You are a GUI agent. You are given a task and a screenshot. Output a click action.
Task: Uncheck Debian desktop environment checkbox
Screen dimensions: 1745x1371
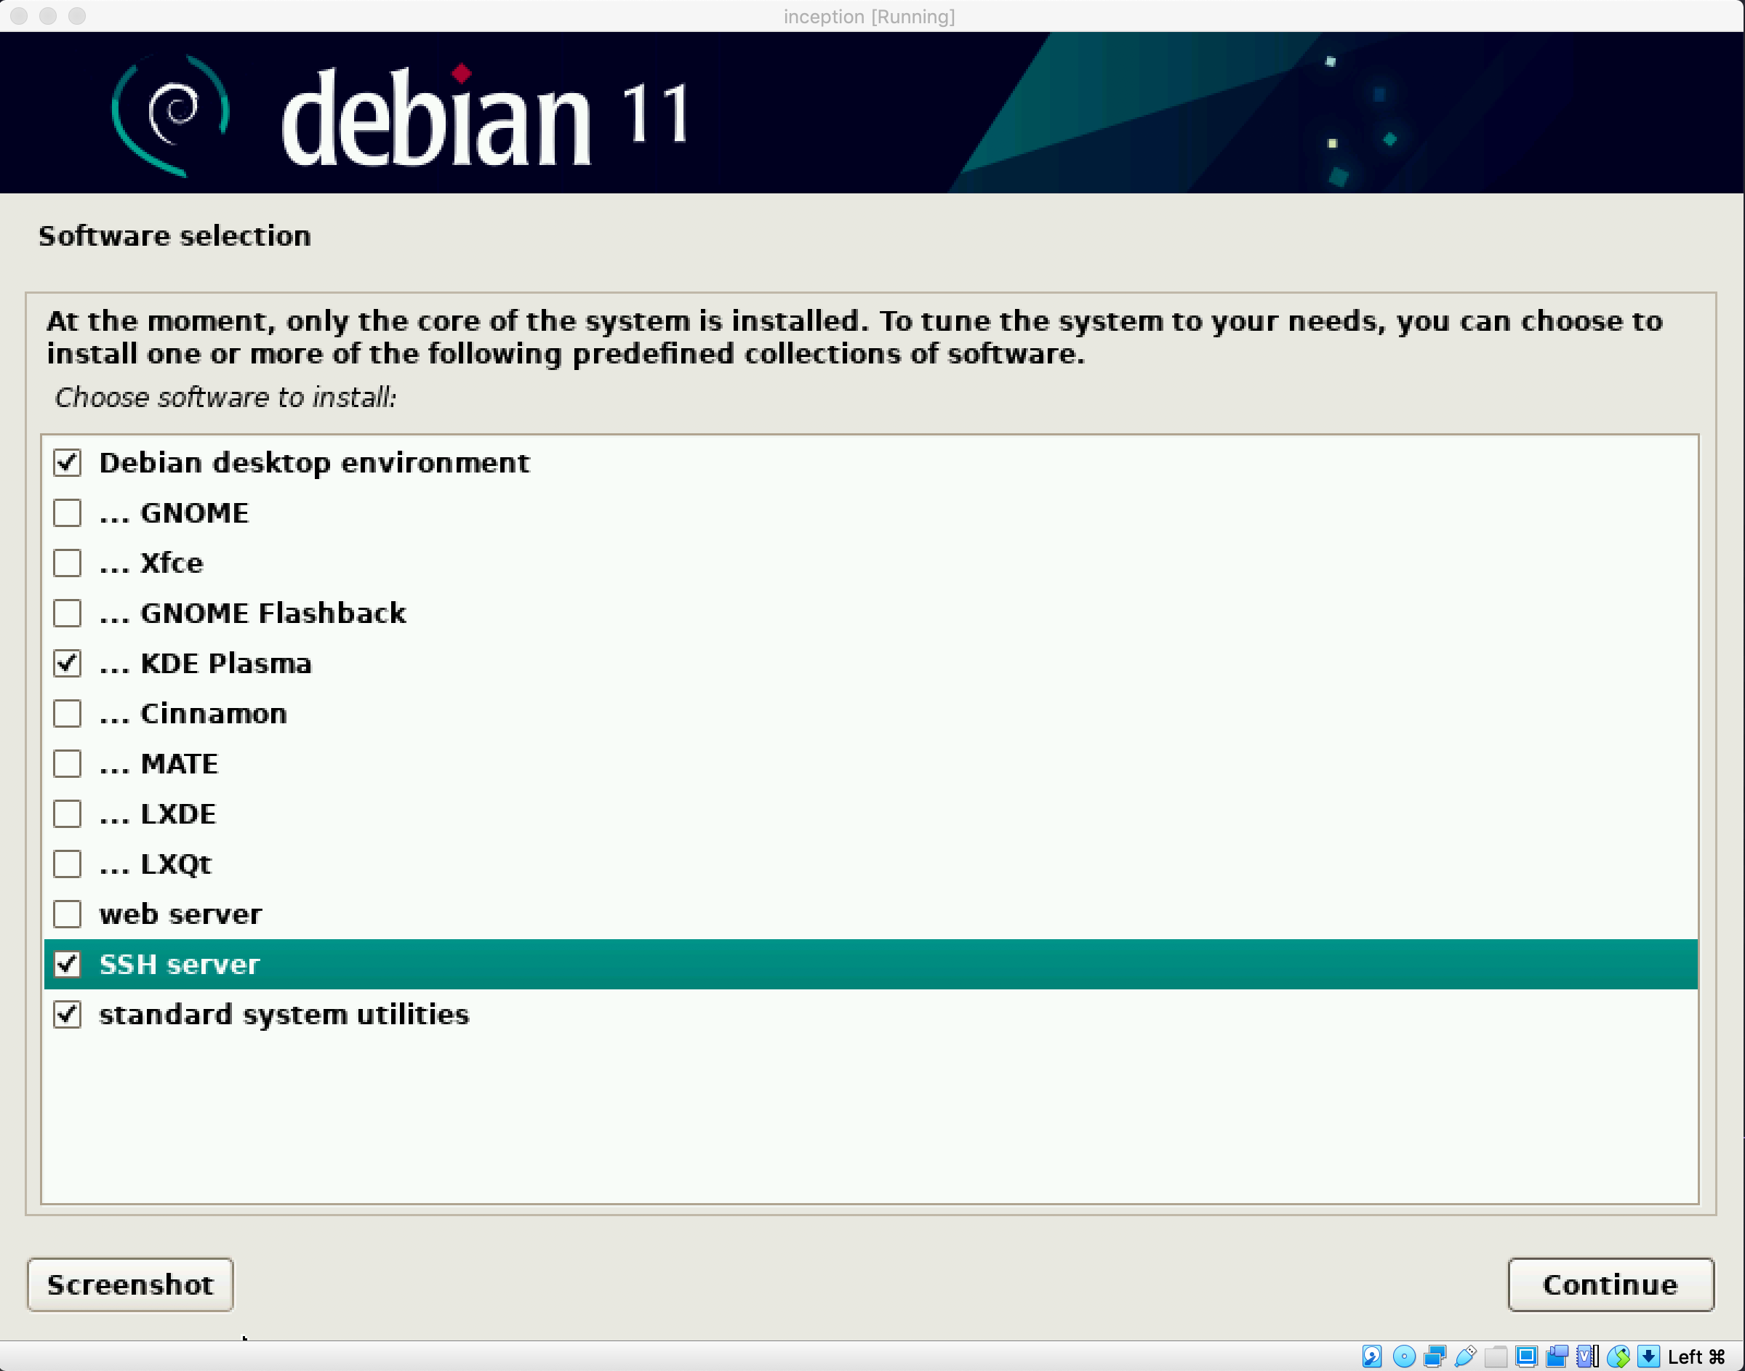click(x=68, y=463)
